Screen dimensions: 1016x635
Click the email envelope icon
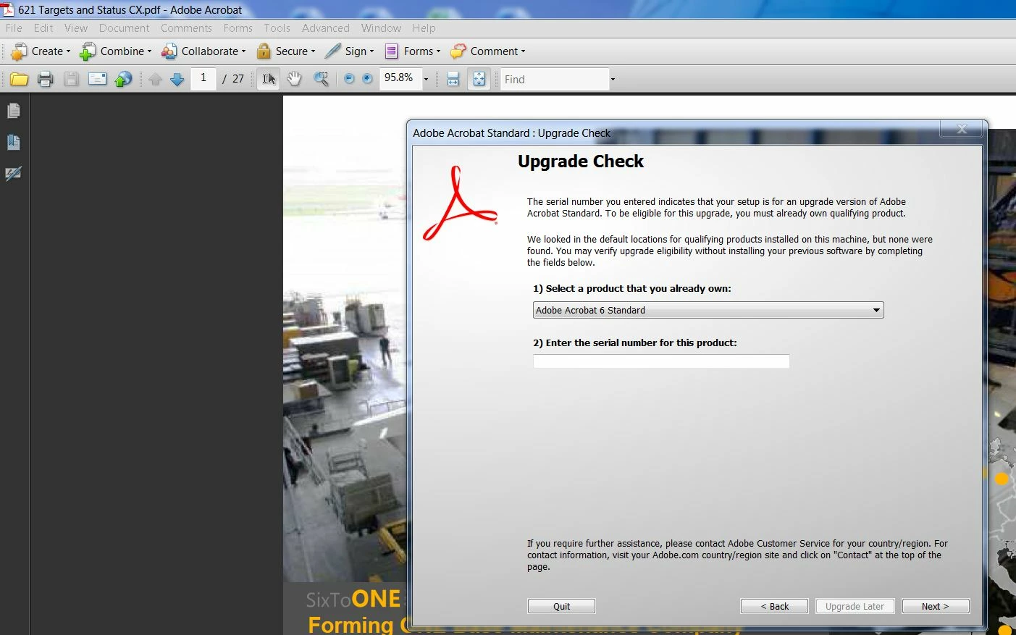98,79
